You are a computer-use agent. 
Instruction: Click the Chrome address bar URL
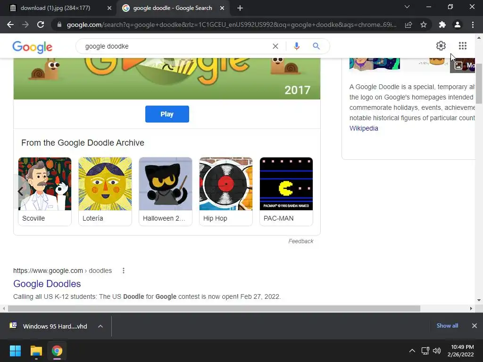(231, 25)
